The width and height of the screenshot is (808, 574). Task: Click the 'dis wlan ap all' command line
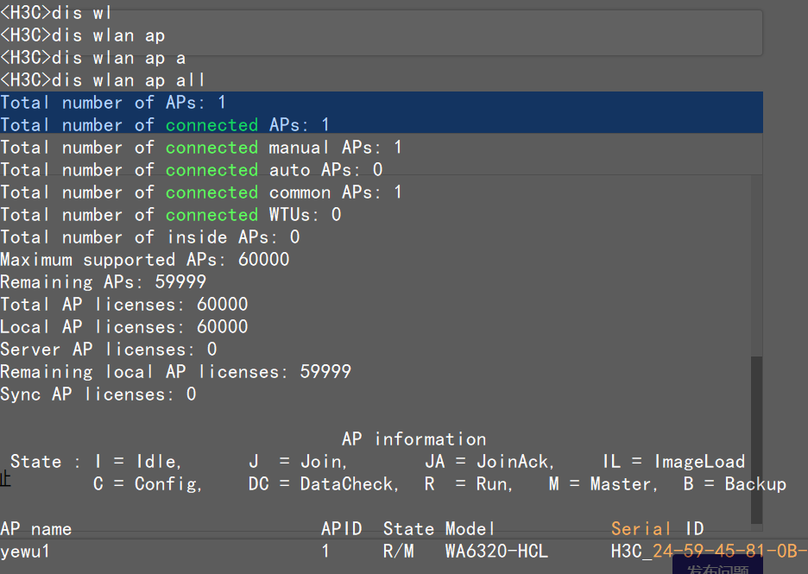point(104,80)
